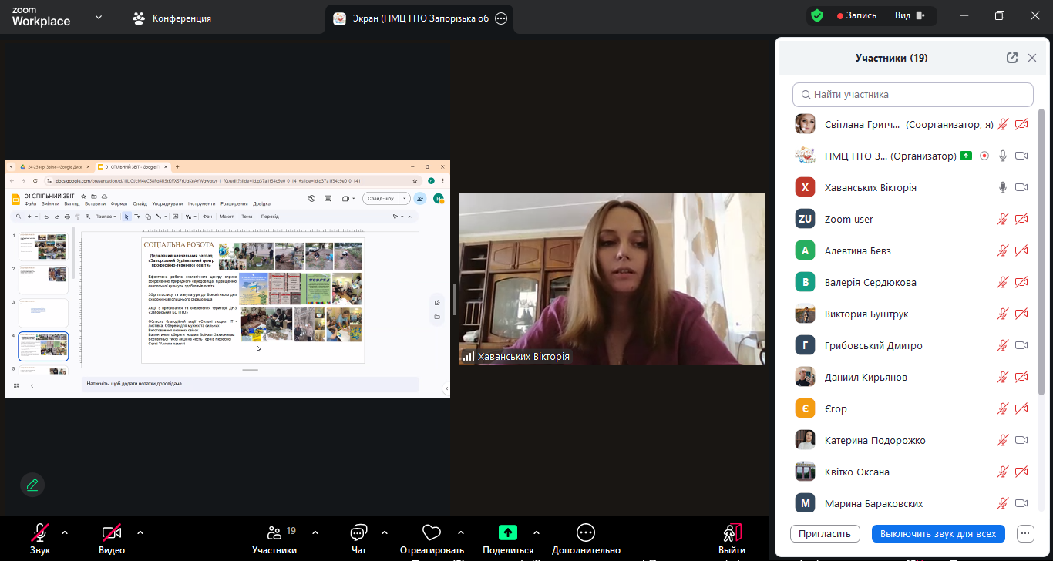Toggle microphone for Хаванських Вікторія
Screen dimensions: 1053x561
tap(1003, 187)
